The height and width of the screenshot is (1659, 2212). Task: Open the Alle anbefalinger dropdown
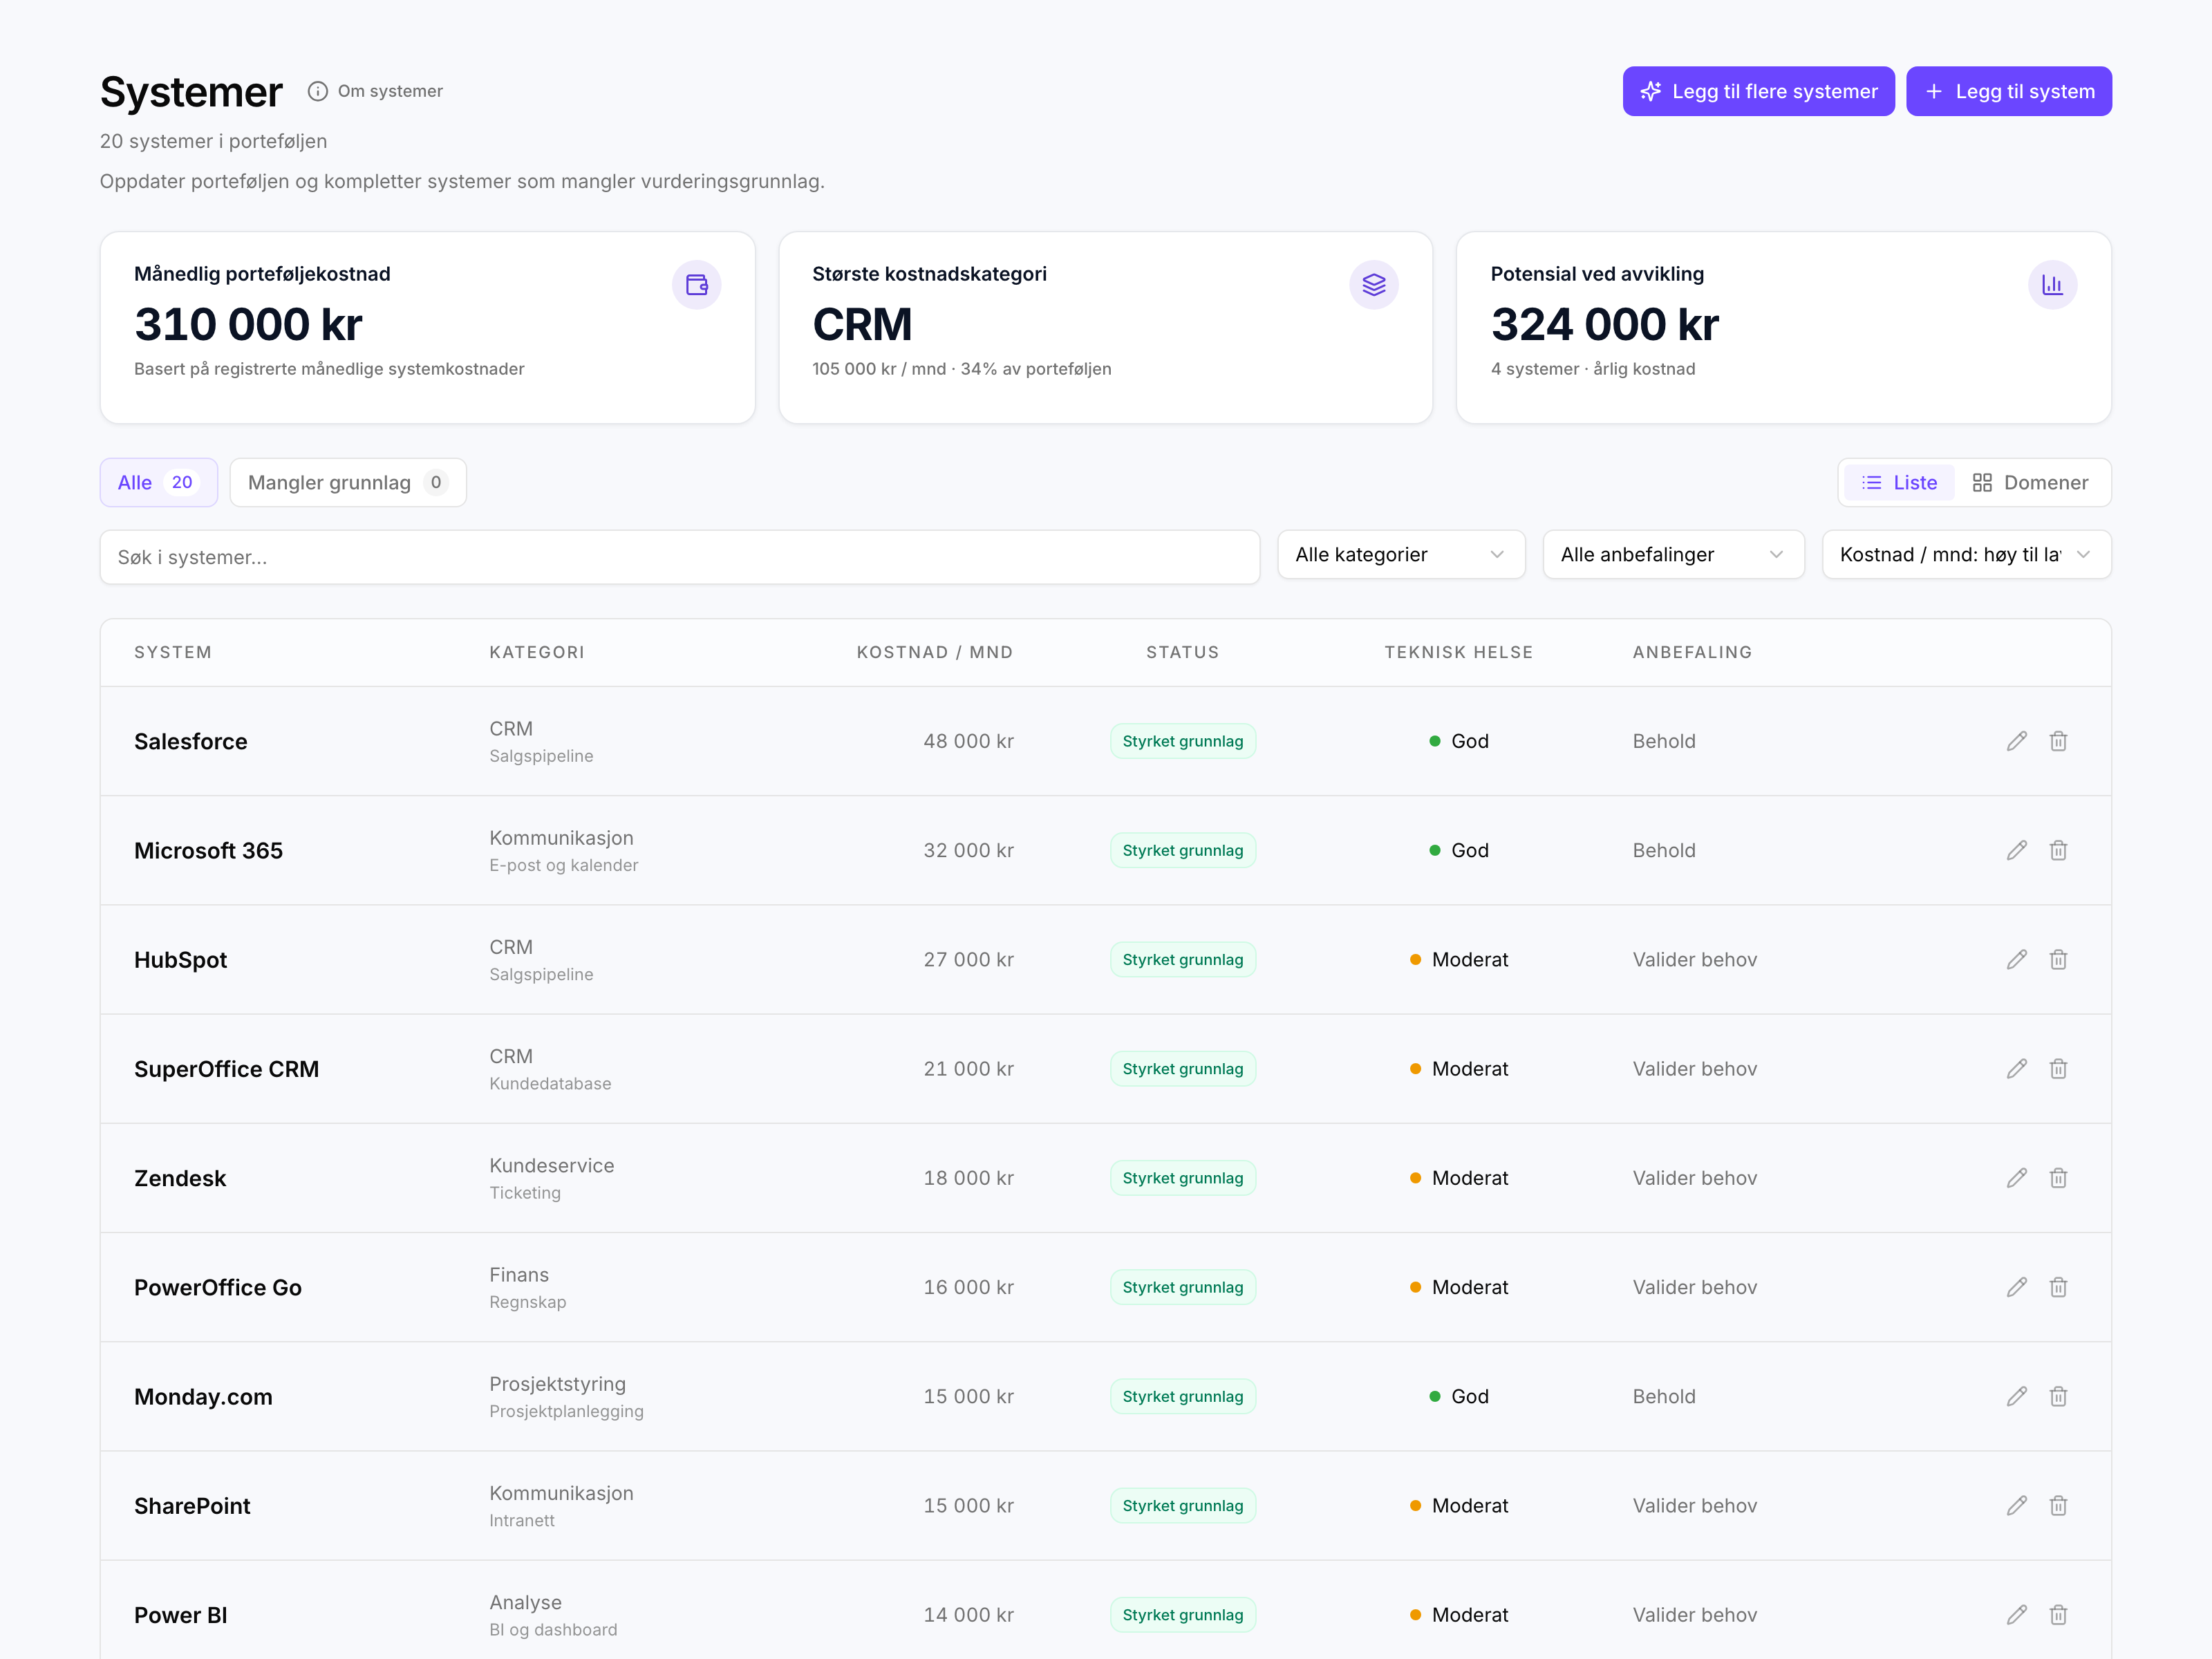(x=1673, y=554)
